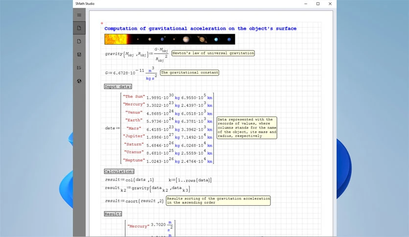This screenshot has height=237, width=409.
Task: Select Mars mass value 6.4185·10^23
Action: [160, 128]
